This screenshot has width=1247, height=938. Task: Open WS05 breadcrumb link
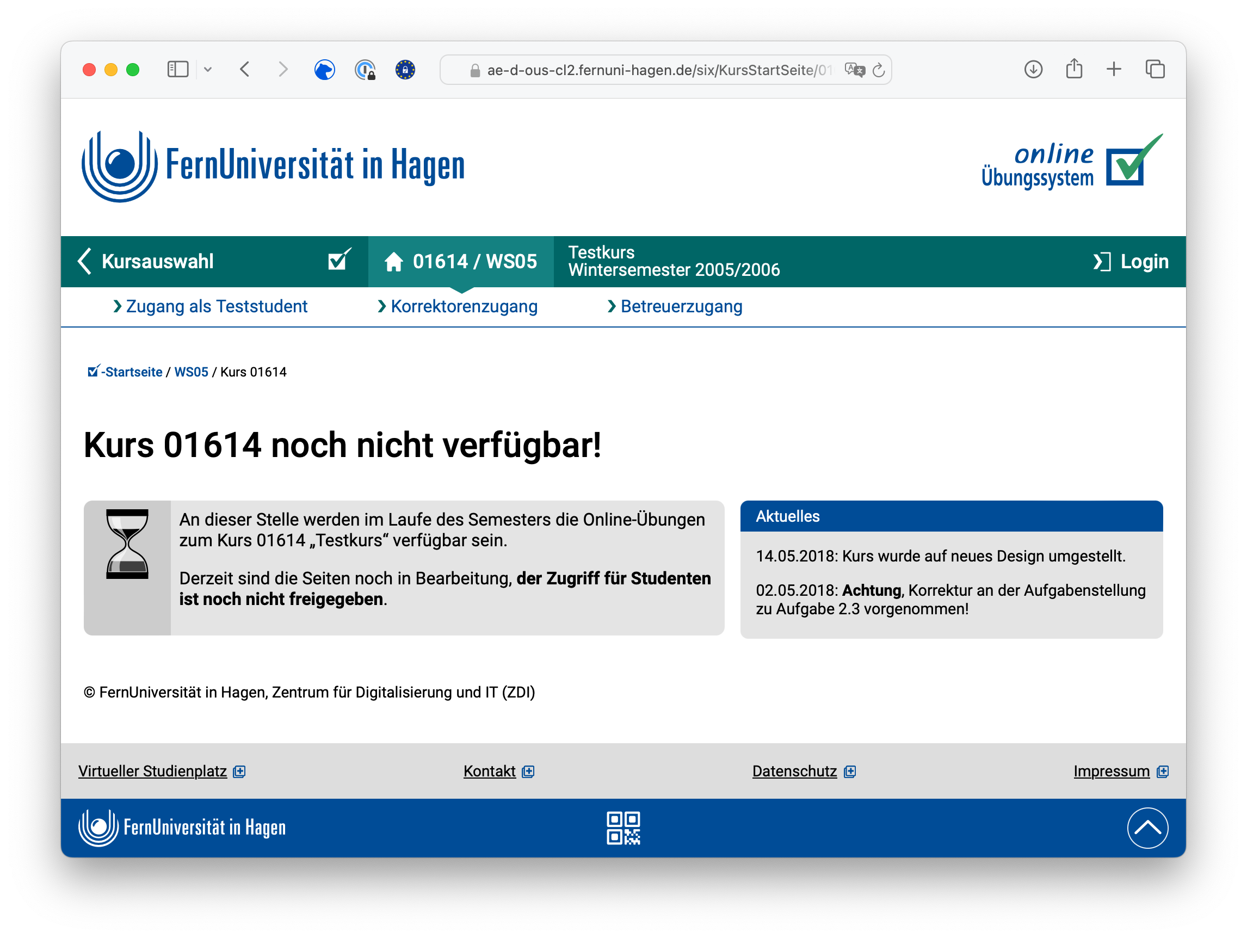coord(191,372)
